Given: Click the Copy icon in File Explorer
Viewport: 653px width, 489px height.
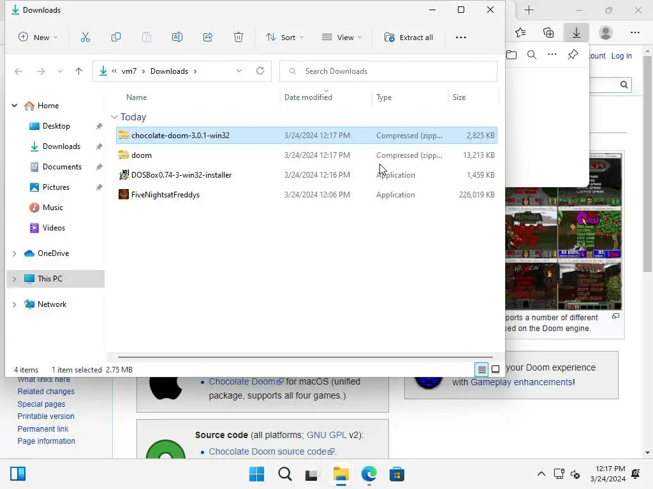Looking at the screenshot, I should 116,38.
